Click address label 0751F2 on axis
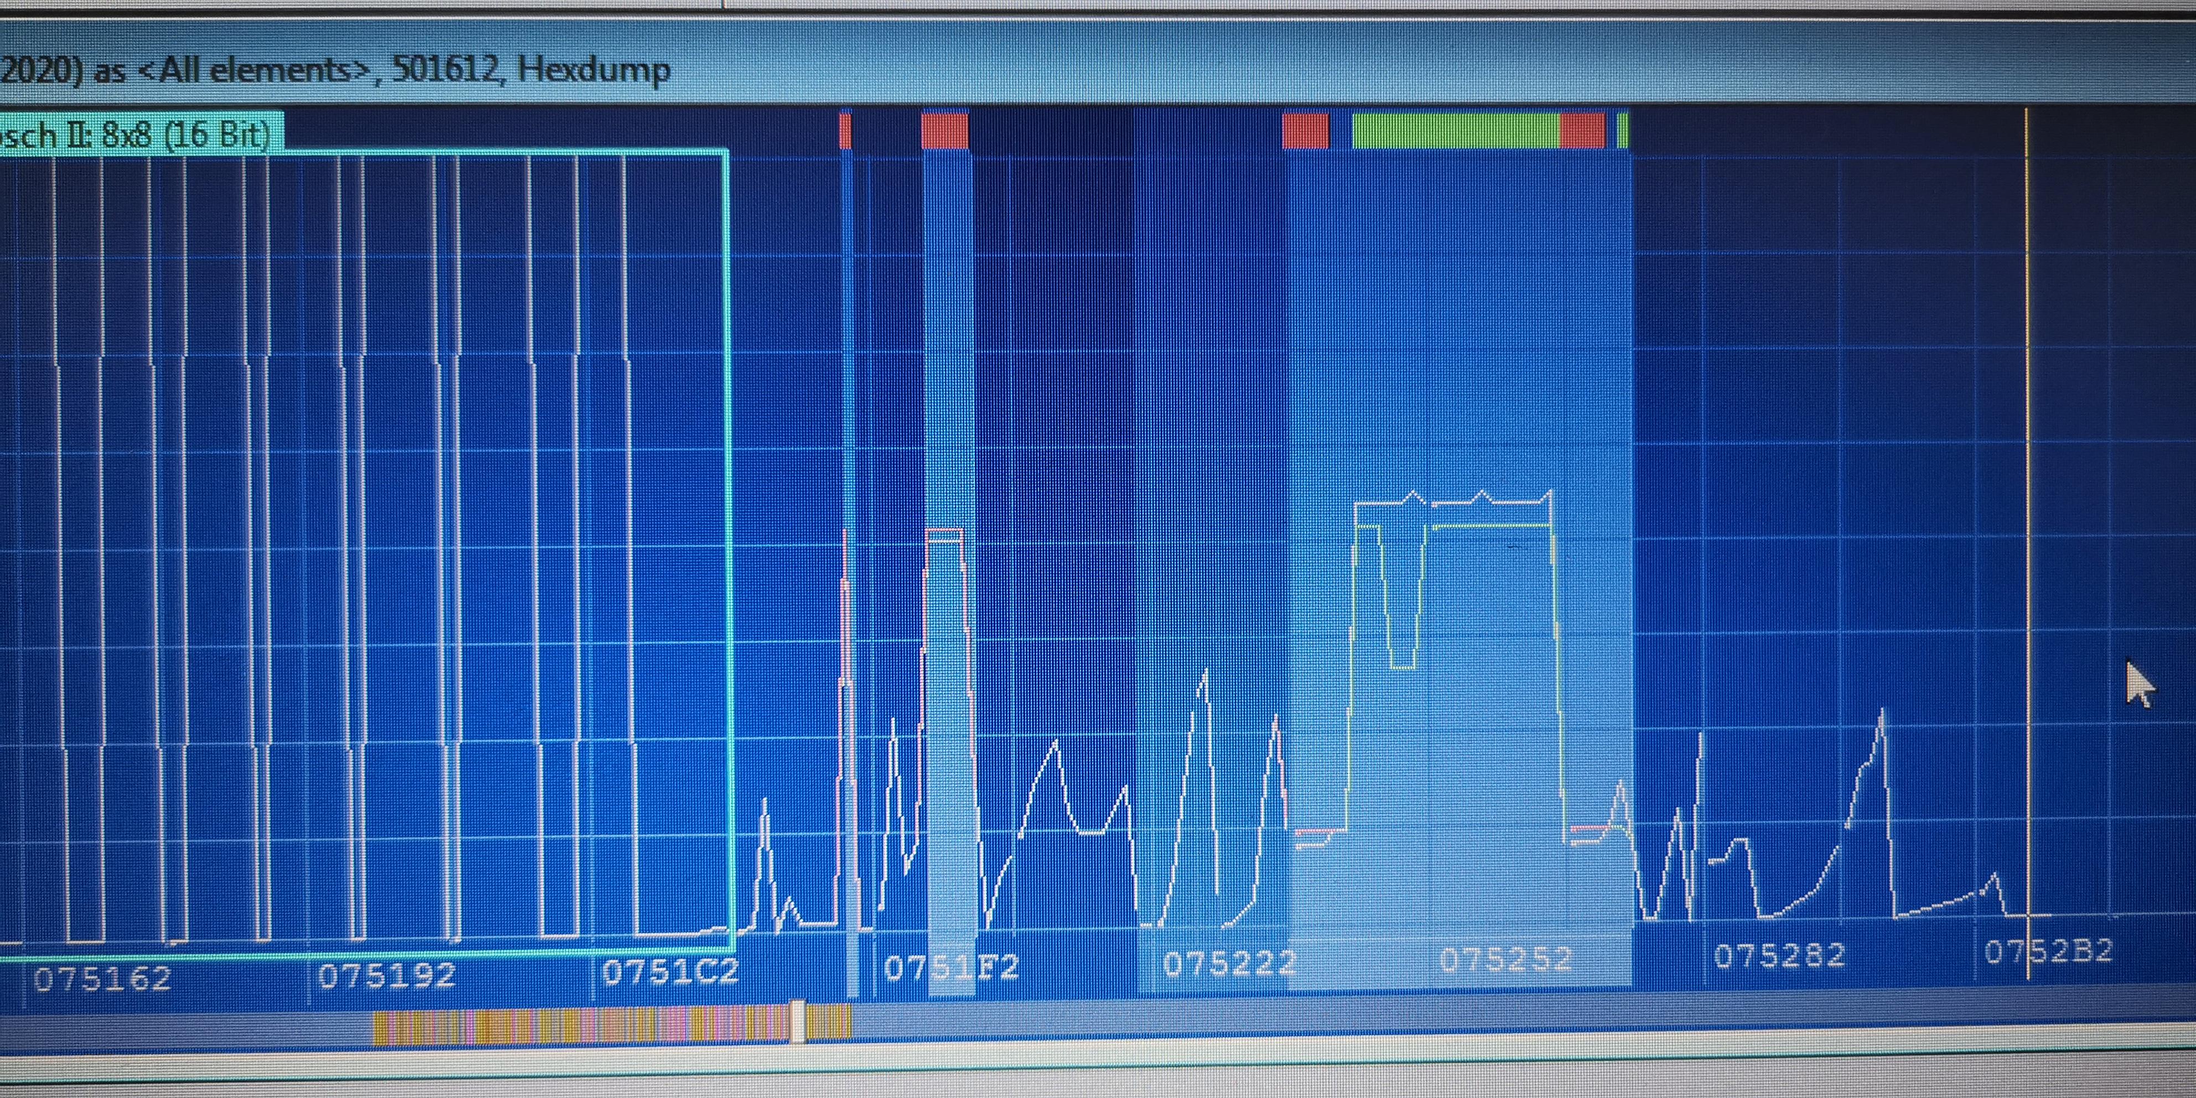Image resolution: width=2196 pixels, height=1098 pixels. [x=951, y=967]
